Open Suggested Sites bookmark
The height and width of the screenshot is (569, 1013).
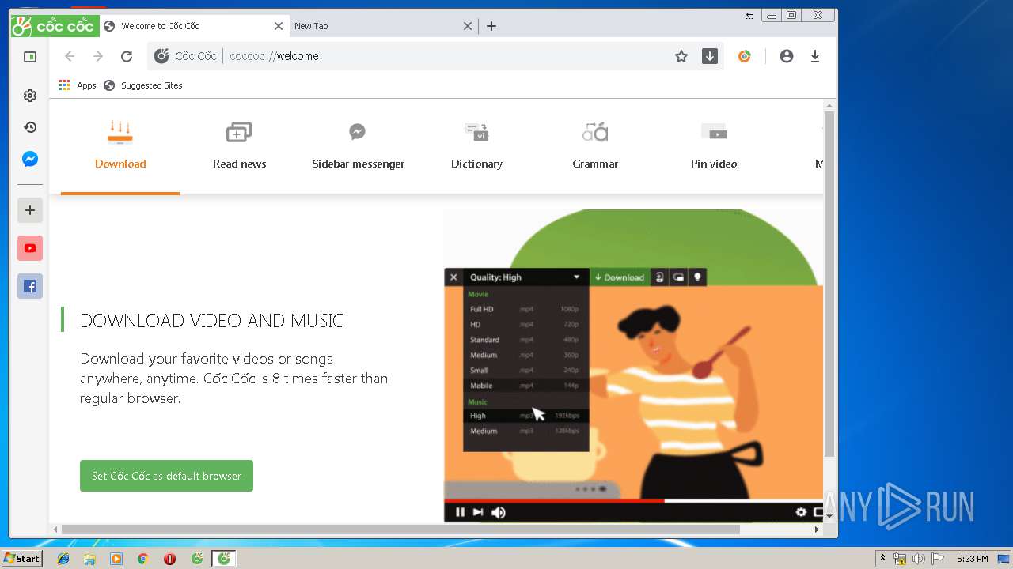click(143, 85)
